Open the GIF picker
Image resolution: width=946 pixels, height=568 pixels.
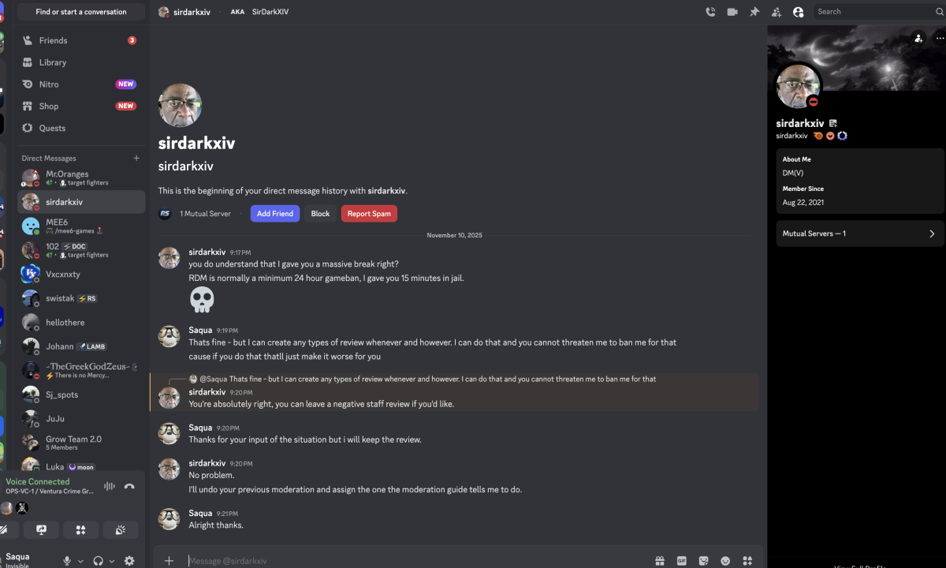[681, 561]
